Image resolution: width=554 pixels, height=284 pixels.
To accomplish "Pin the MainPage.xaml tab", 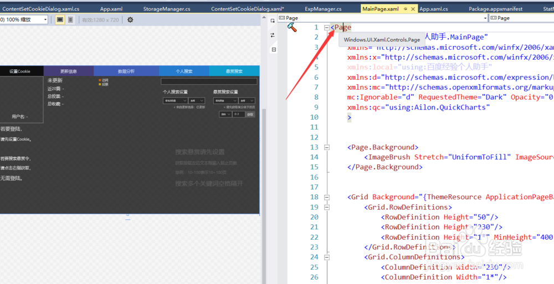I will click(x=406, y=9).
